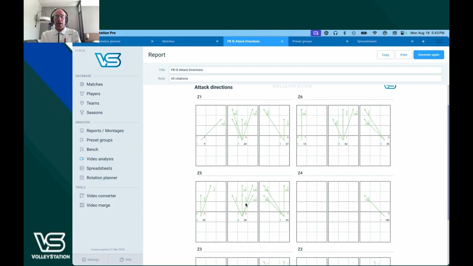The image size is (473, 266).
Task: Launch the Video merge tool
Action: (x=98, y=205)
